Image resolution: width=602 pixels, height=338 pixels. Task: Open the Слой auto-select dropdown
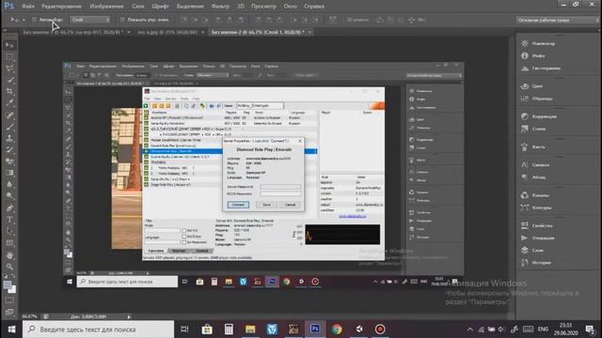pos(90,20)
